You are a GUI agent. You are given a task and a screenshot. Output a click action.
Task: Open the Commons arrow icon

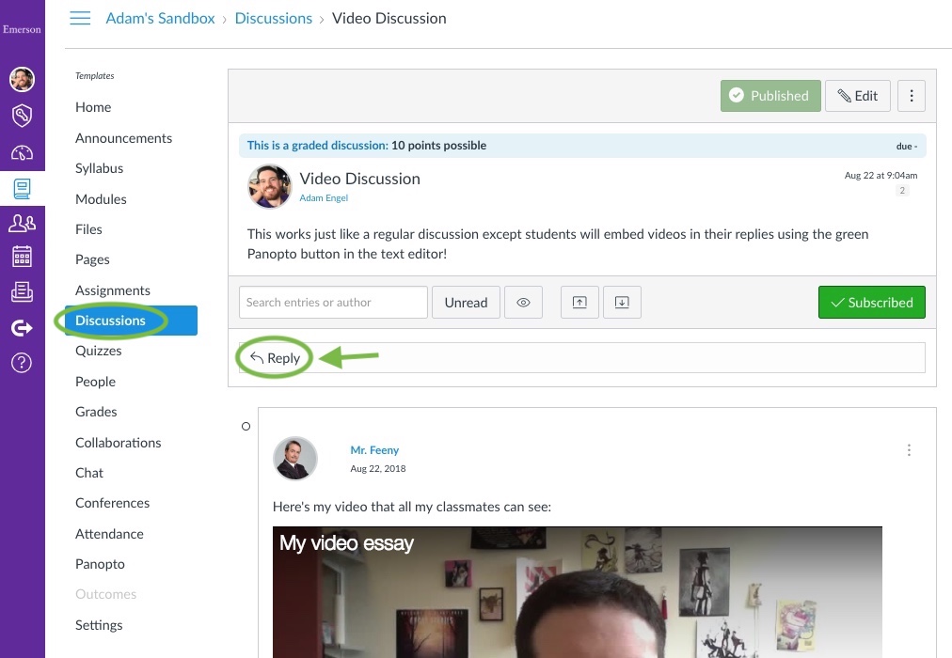(x=22, y=328)
